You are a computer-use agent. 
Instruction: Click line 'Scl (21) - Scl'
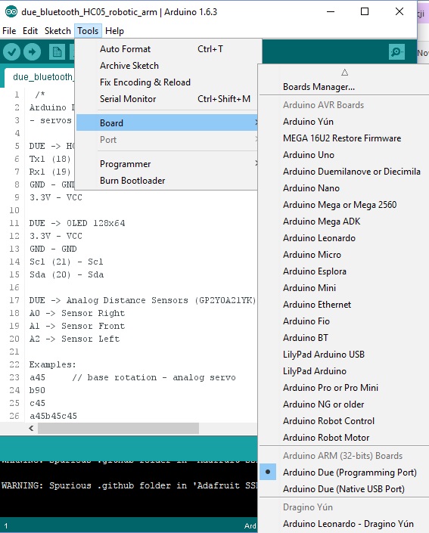(x=67, y=262)
